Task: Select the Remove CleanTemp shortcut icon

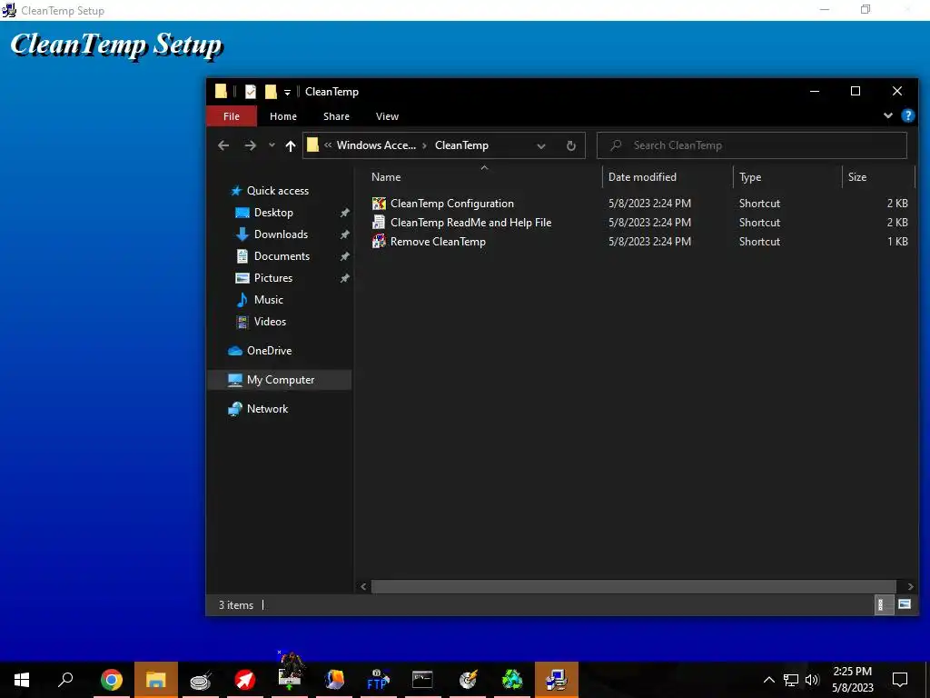Action: 379,242
